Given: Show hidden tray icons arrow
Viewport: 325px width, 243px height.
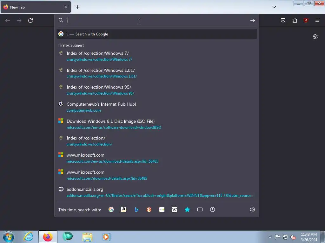Looking at the screenshot, I should [270, 237].
